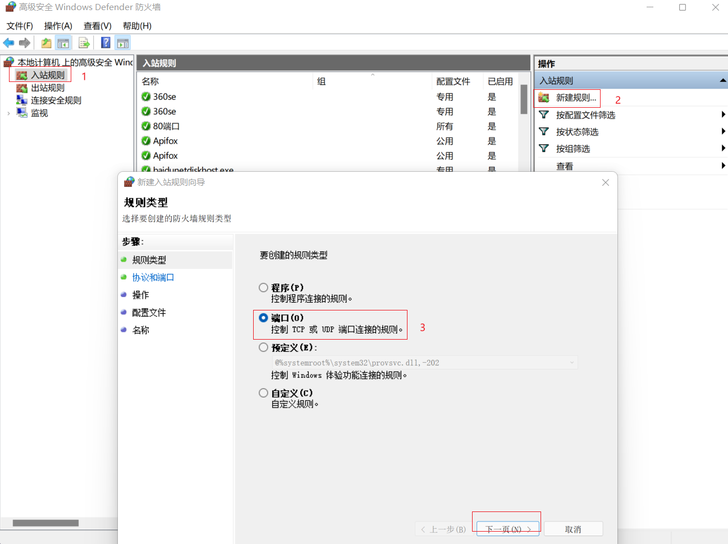The height and width of the screenshot is (544, 728).
Task: Expand the 监视 tree node
Action: [x=8, y=113]
